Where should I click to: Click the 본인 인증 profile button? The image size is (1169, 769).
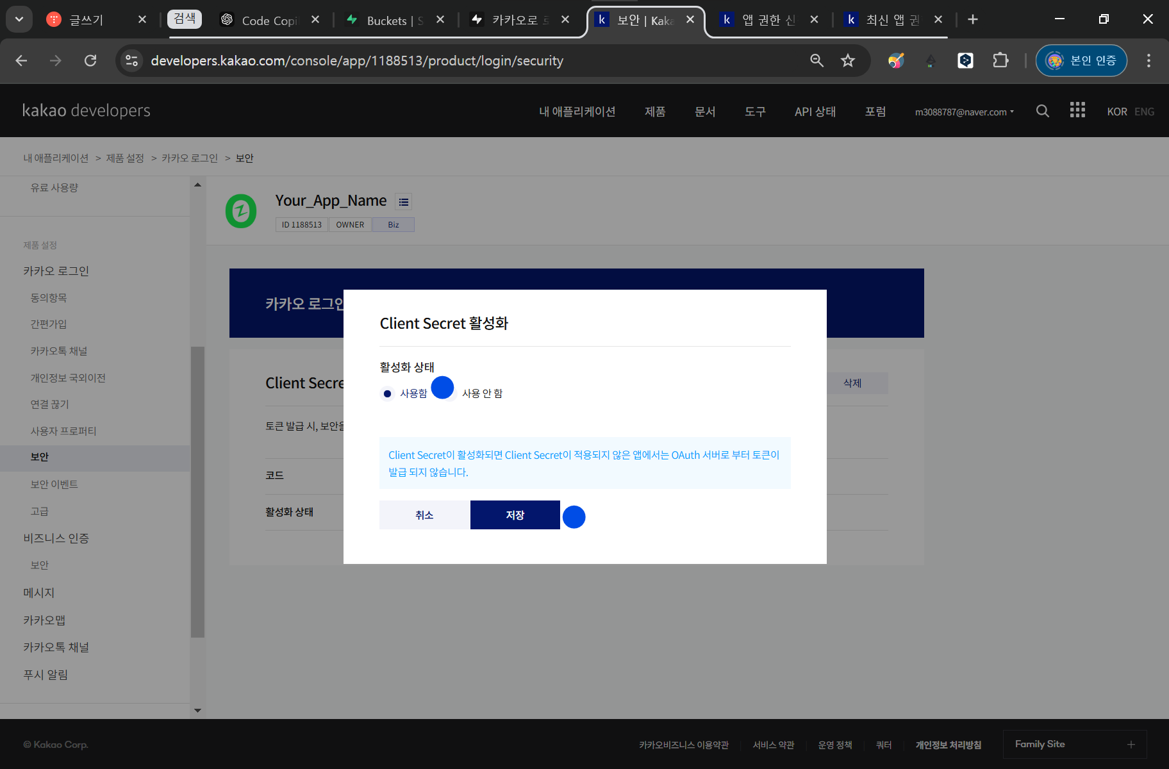click(x=1081, y=61)
